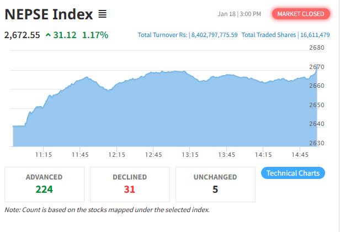340x232 pixels.
Task: Click the 12:45 time axis label
Action: pos(153,154)
